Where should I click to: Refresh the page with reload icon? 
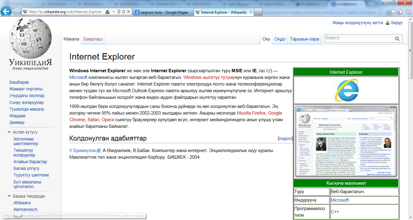123,12
